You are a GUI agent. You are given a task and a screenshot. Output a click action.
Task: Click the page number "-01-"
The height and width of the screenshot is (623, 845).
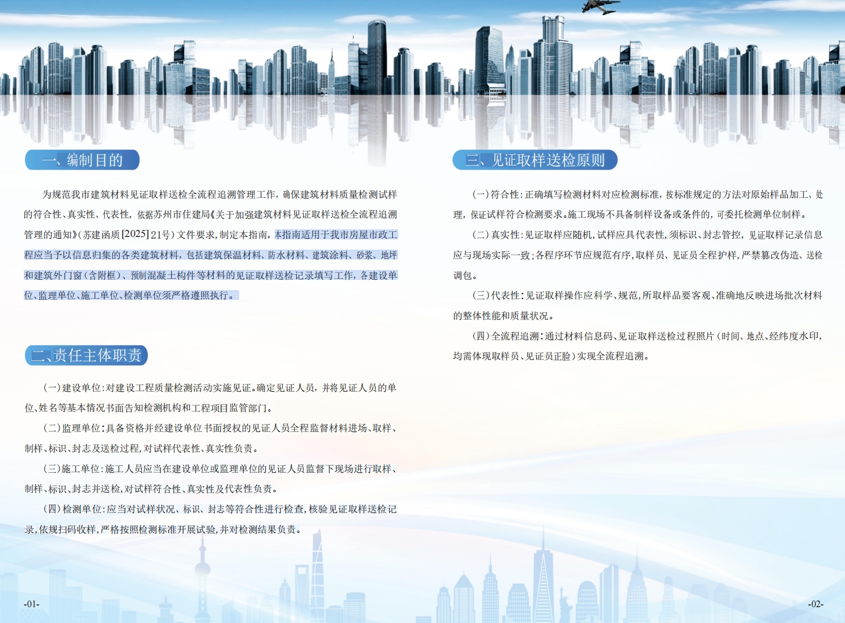point(32,604)
